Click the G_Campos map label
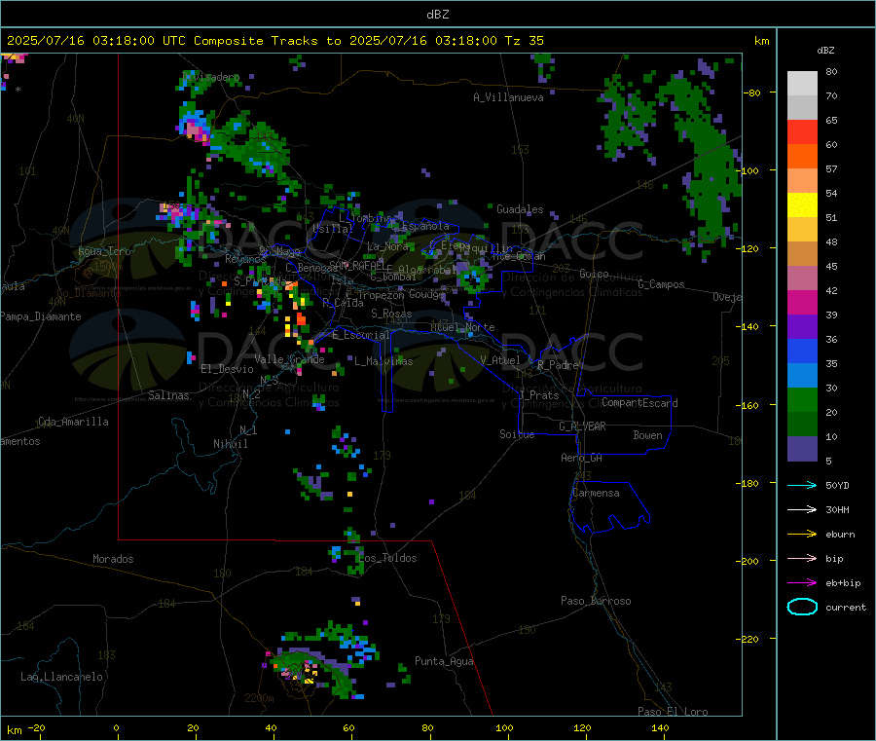 click(661, 284)
